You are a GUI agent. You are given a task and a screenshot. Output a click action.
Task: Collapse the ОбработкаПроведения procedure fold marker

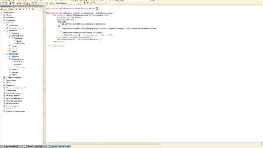tap(47, 9)
